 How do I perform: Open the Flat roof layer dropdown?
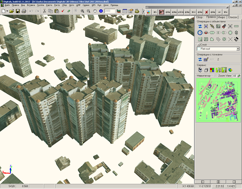point(238,49)
